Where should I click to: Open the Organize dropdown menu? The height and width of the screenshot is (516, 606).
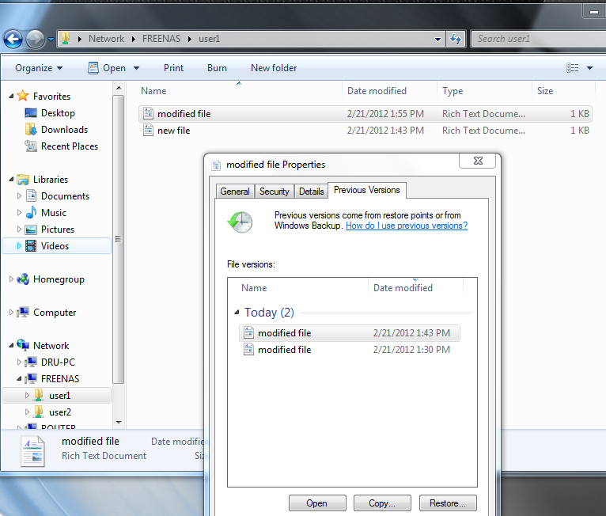tap(39, 68)
